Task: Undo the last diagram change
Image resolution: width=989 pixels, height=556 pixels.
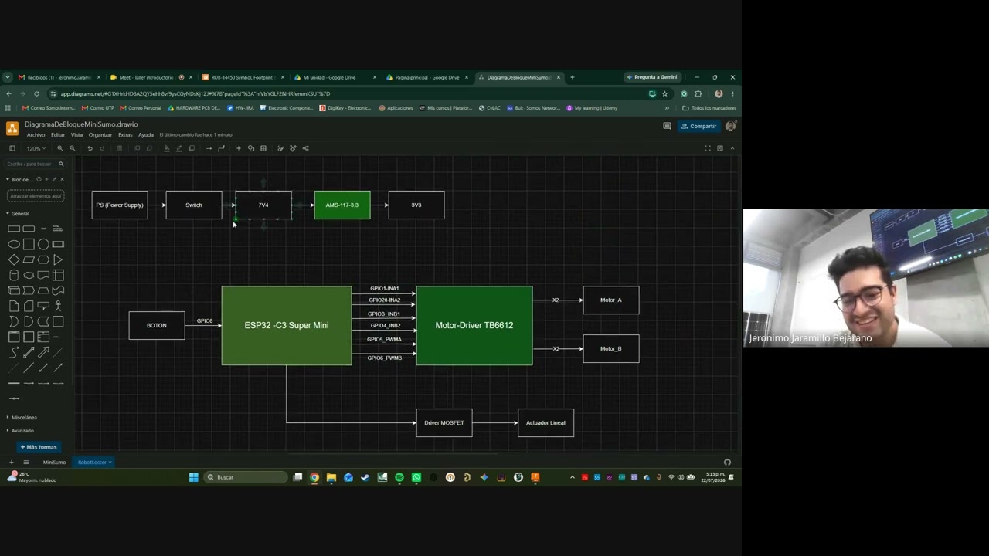Action: (90, 148)
